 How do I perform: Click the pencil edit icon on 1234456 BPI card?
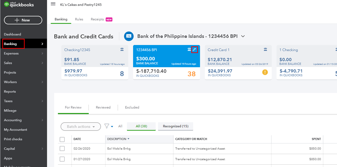coord(194,50)
